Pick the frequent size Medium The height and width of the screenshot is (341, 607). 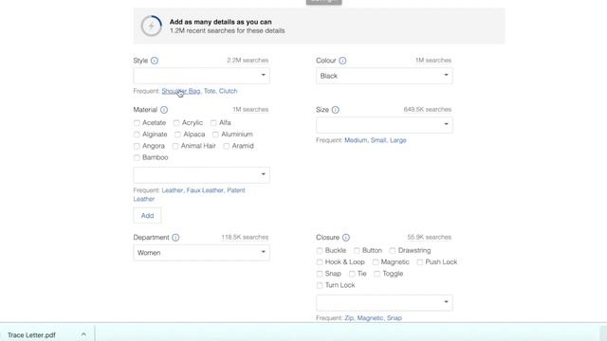pyautogui.click(x=356, y=140)
